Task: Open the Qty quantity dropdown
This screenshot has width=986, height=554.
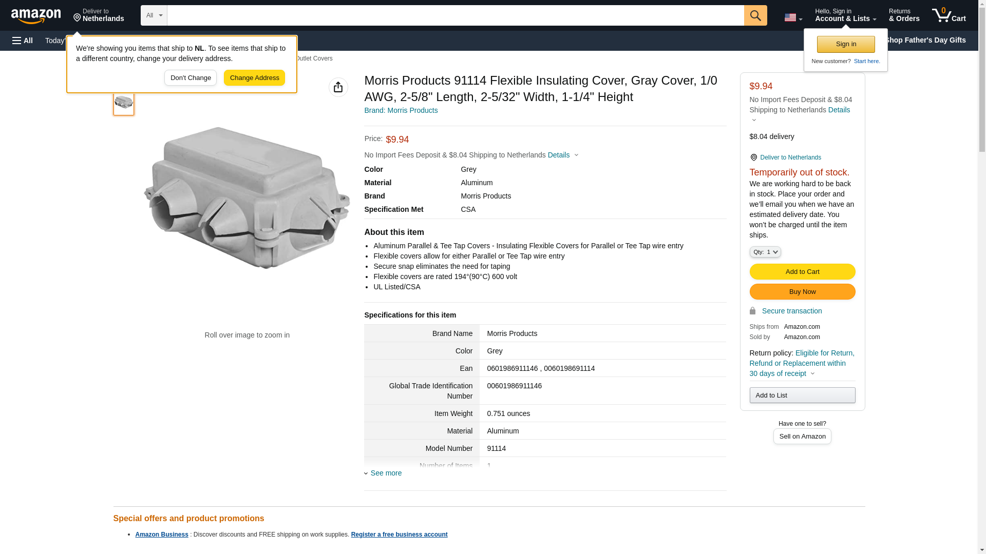Action: (x=765, y=252)
